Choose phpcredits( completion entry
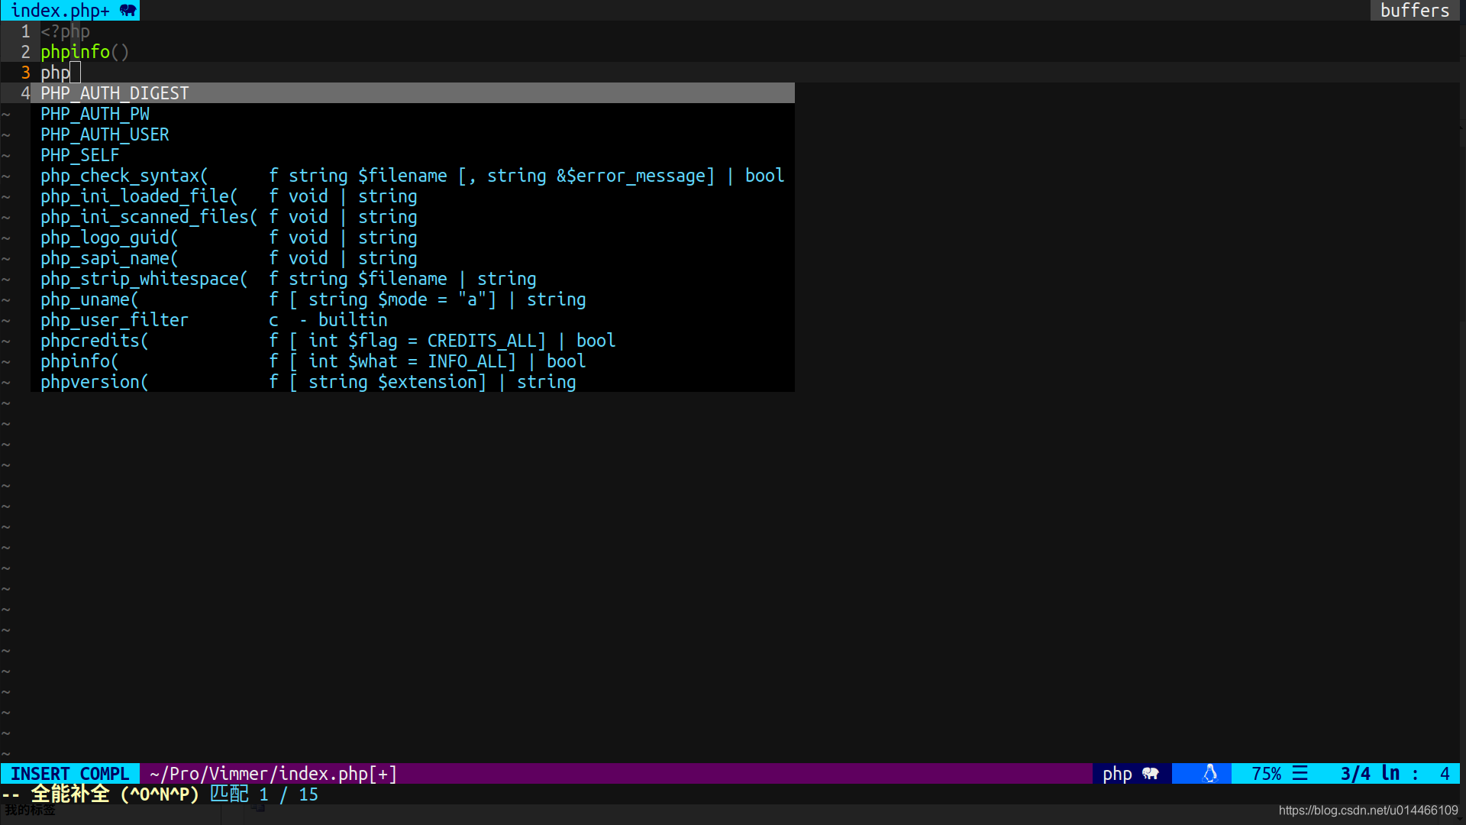This screenshot has height=825, width=1466. coord(412,341)
